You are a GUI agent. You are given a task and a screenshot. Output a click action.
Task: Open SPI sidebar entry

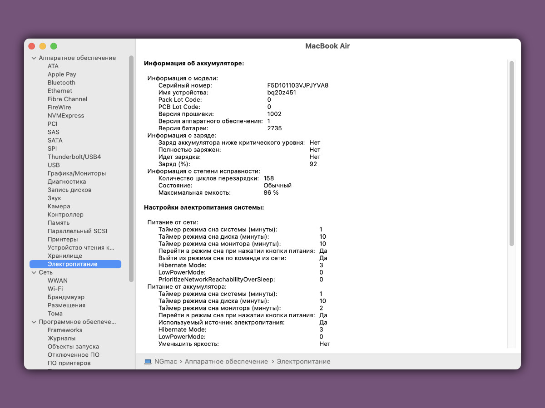pos(52,148)
